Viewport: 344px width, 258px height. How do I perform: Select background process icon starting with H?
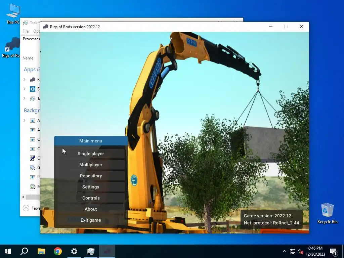coord(33,177)
